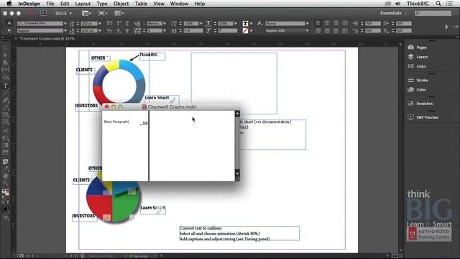Click the Quick Apply lightning icon

446,27
